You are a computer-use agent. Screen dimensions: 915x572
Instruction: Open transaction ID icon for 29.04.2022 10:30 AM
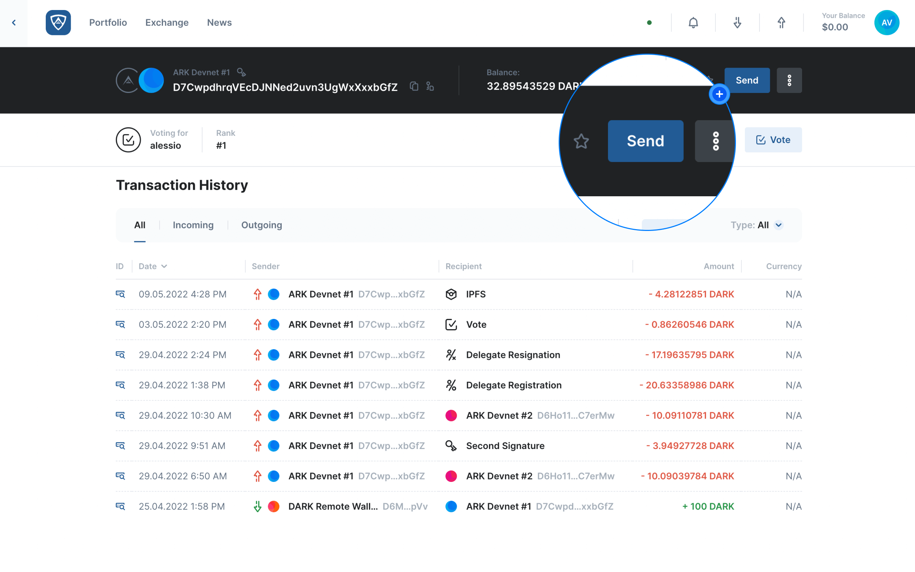(120, 415)
